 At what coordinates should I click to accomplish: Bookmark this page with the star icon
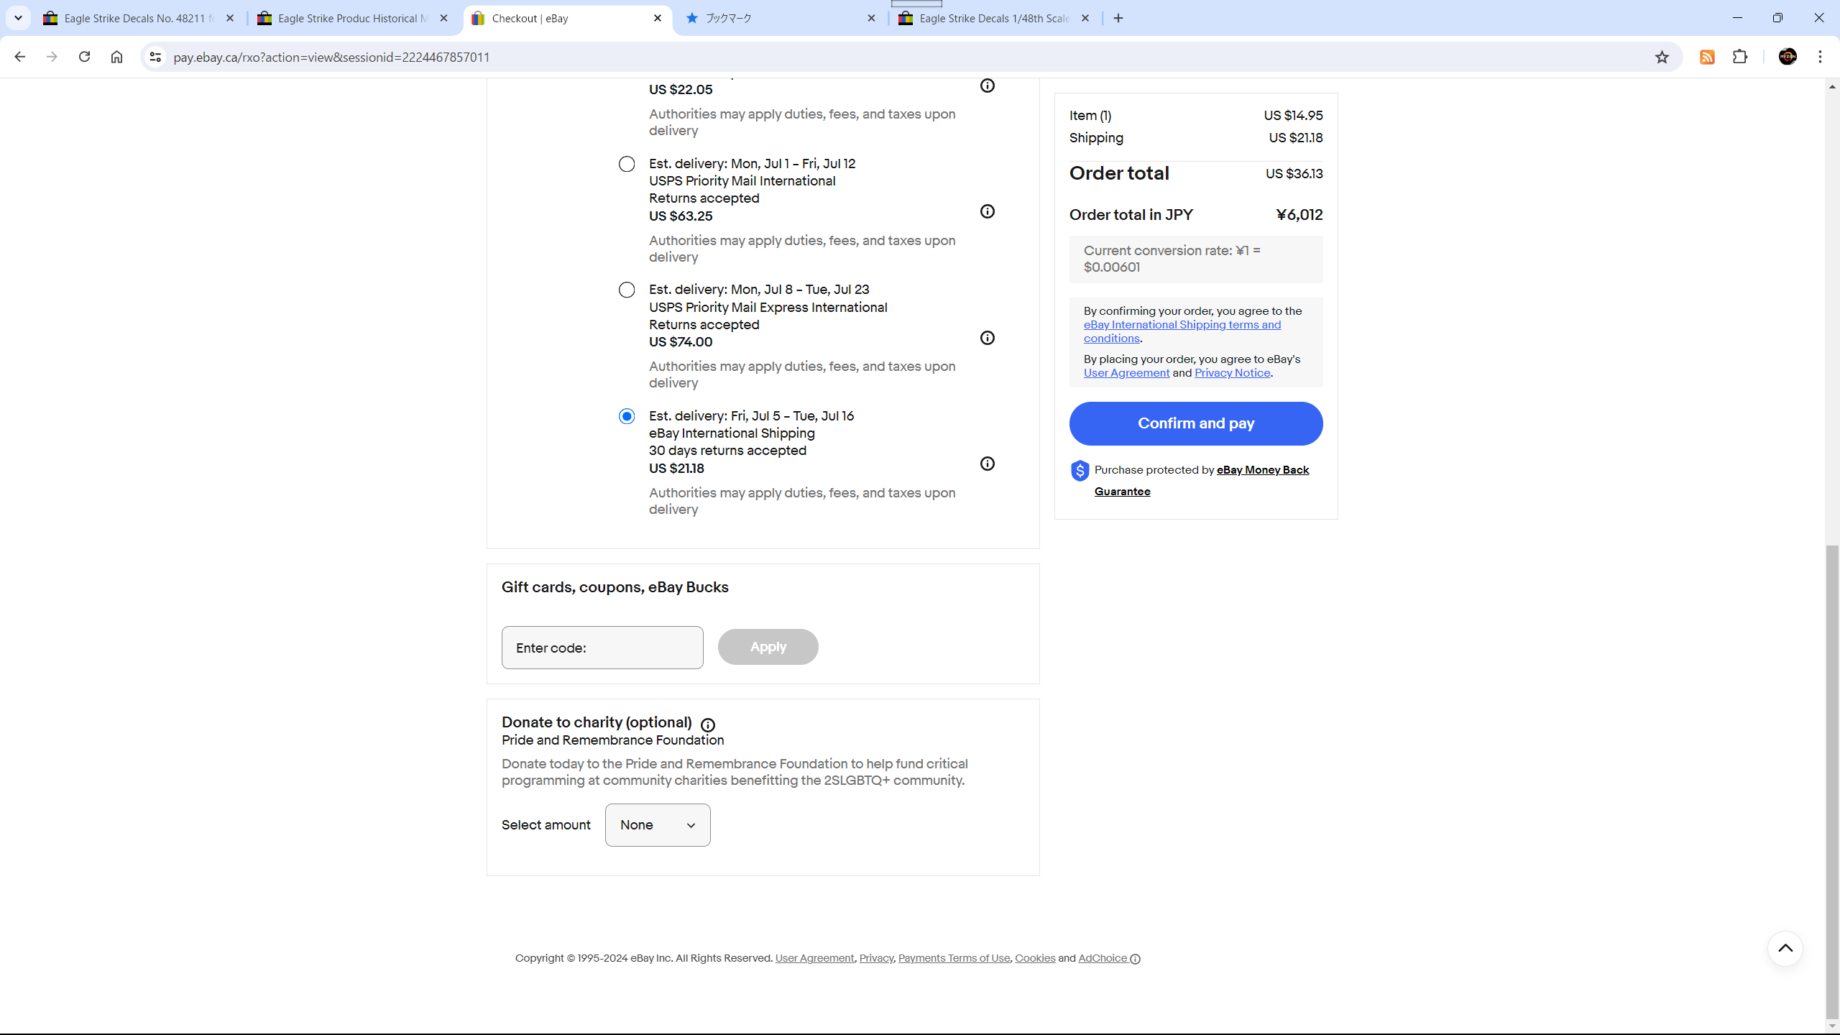pos(1662,57)
